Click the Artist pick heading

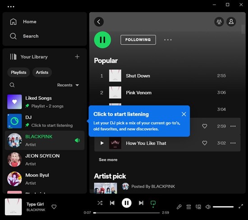tap(110, 176)
